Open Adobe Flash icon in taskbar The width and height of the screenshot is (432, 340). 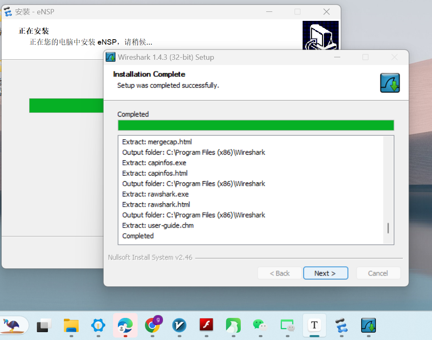click(206, 326)
